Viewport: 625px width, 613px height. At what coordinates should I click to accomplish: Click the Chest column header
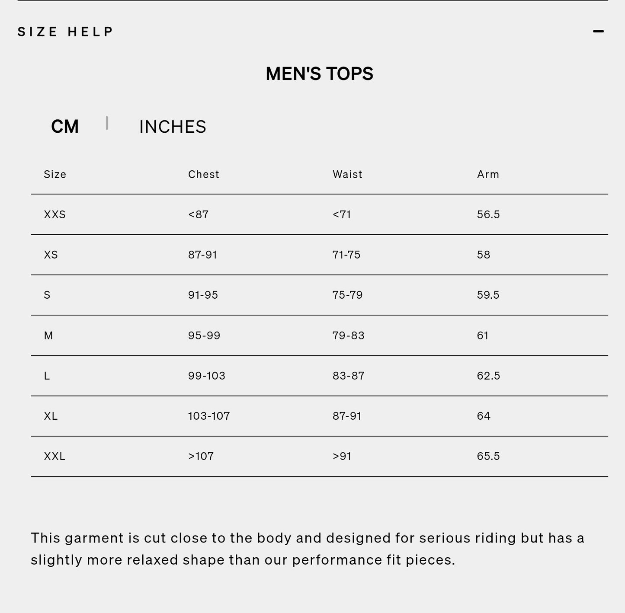point(203,174)
